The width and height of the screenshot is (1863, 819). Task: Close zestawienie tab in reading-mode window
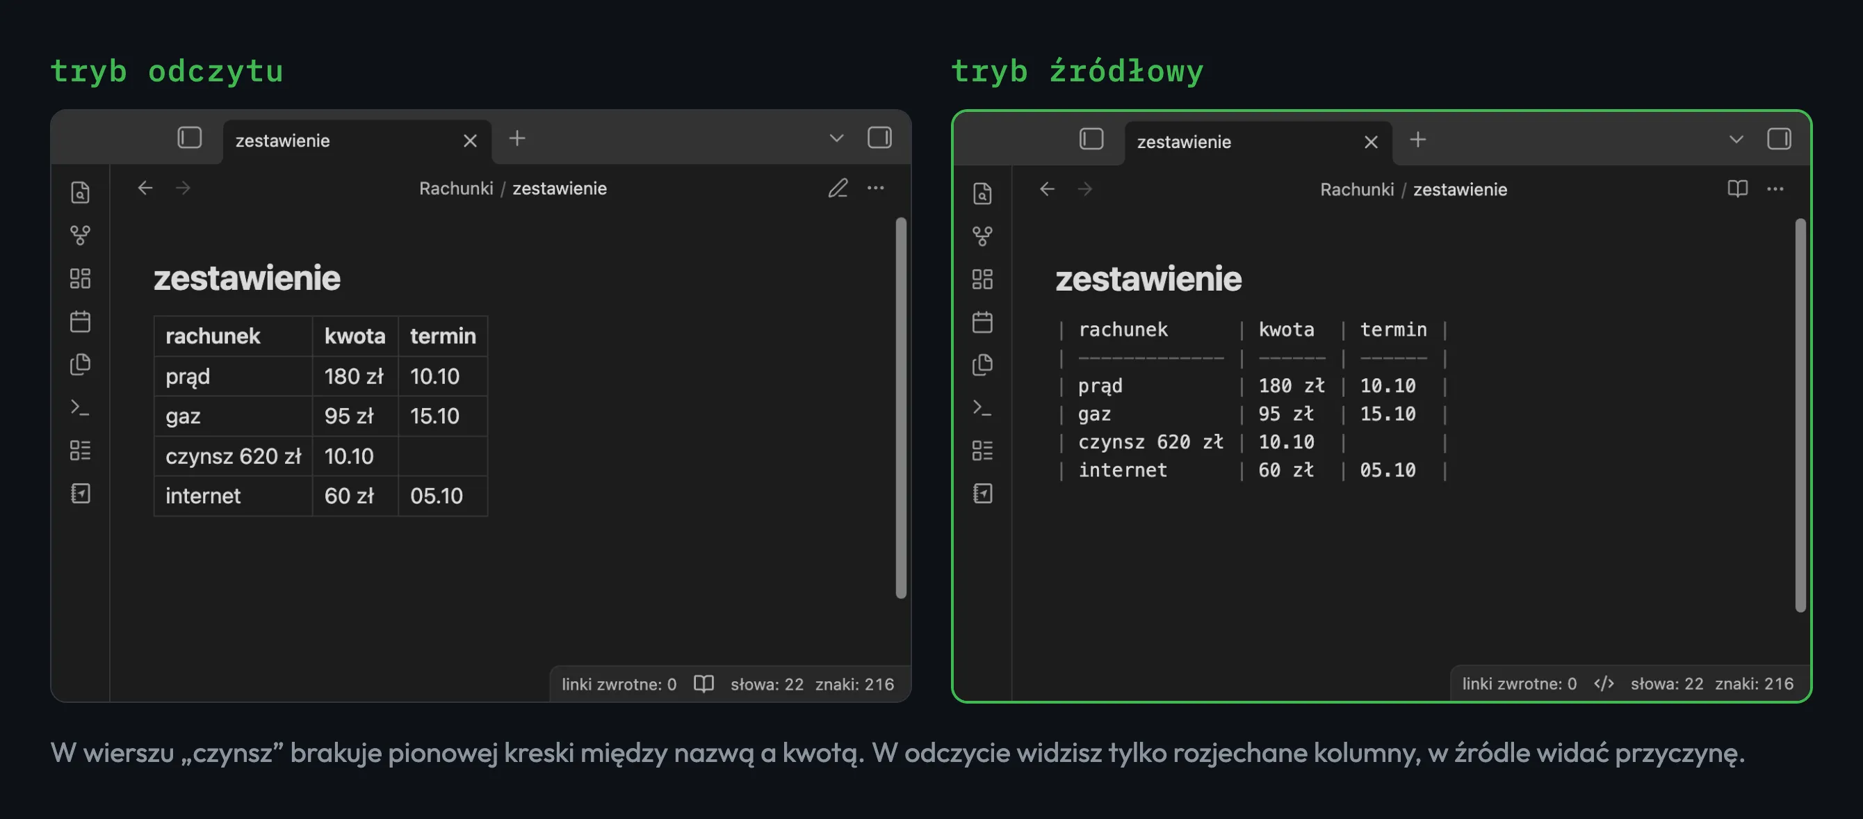pos(470,140)
